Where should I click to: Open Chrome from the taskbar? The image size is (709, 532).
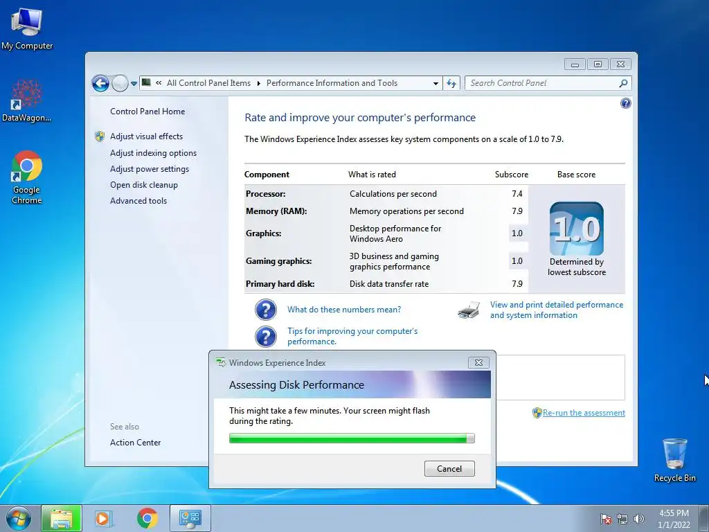coord(147,518)
